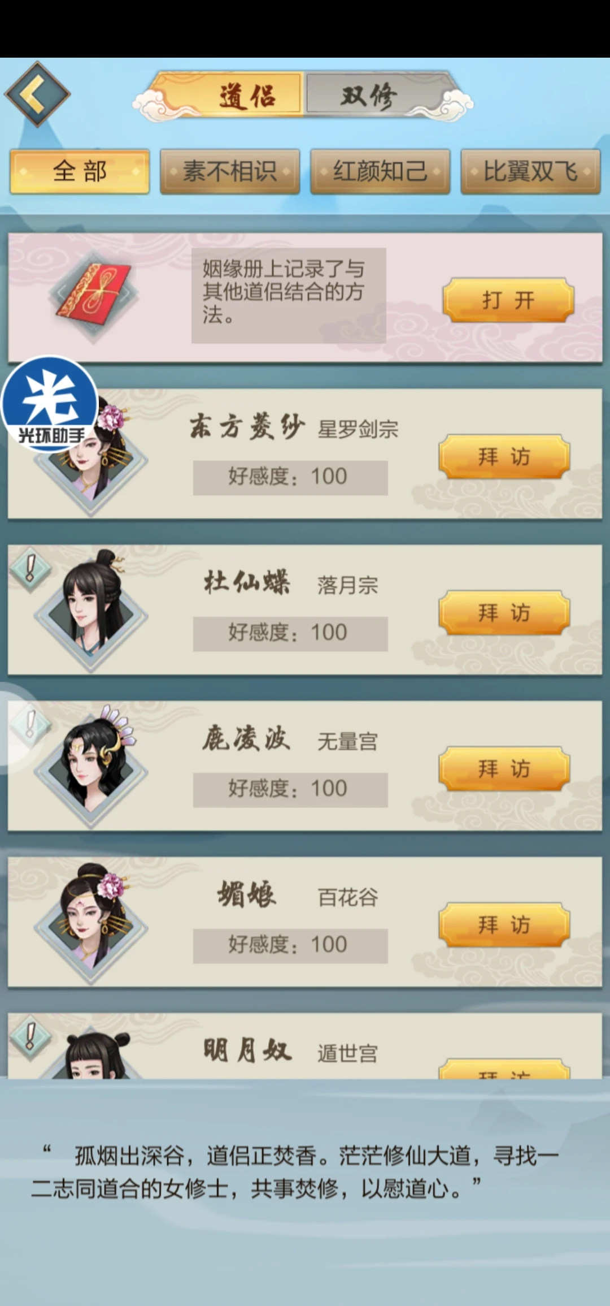Click 拜访 for 东方萎纱

click(504, 456)
